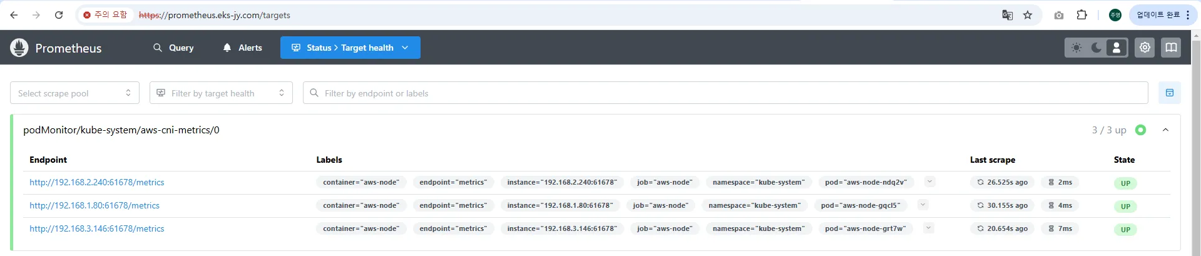The height and width of the screenshot is (256, 1201).
Task: Expand labels for aws-node-ndq2v row
Action: point(930,182)
